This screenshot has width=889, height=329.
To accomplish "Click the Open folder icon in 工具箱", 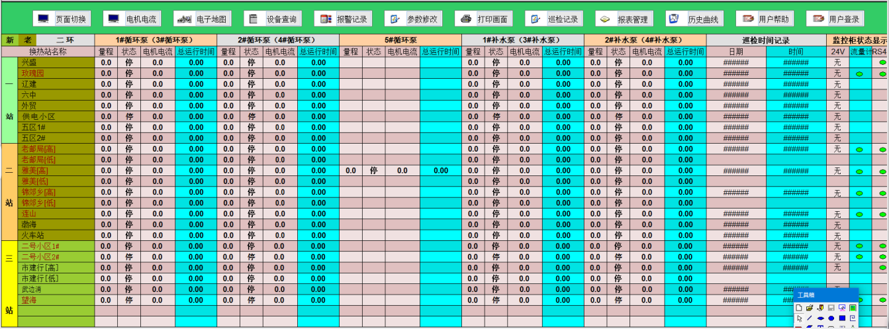I will 810,308.
